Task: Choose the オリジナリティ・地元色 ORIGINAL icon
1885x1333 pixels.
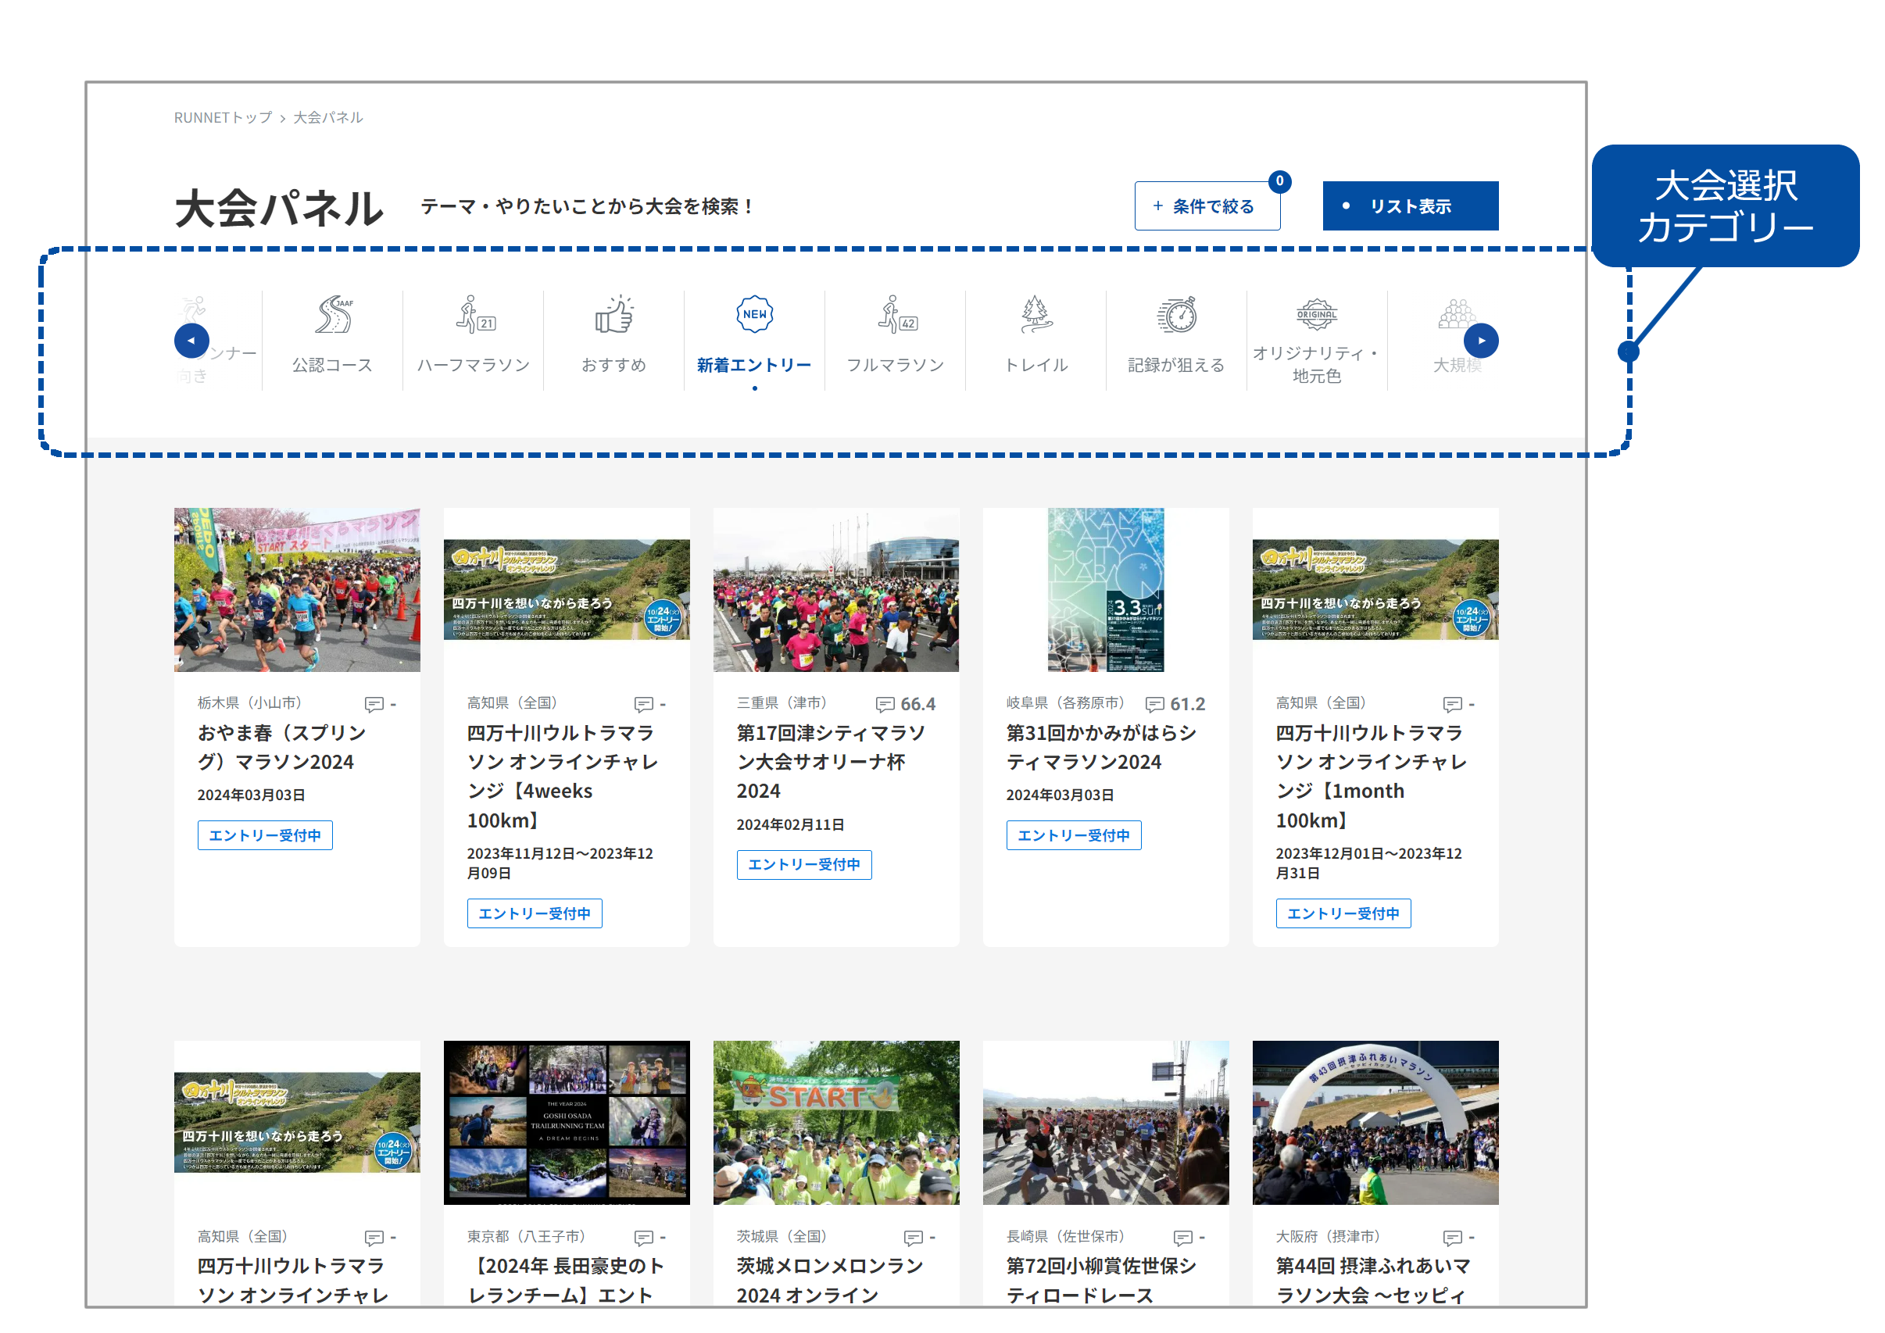Action: (x=1316, y=315)
